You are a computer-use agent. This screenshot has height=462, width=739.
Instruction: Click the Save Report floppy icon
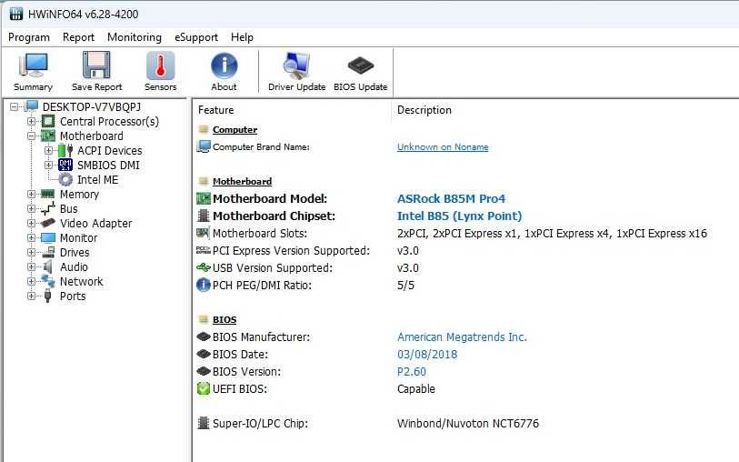click(96, 65)
